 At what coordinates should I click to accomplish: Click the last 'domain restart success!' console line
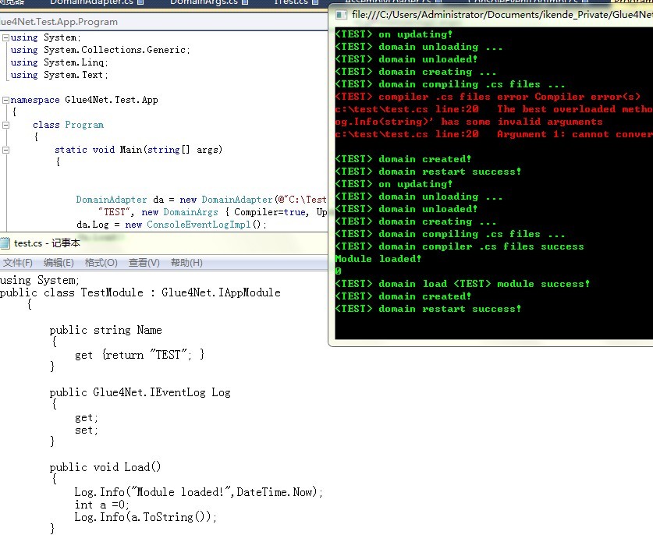point(428,309)
